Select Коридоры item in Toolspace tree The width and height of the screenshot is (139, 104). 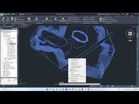pyautogui.click(x=7, y=71)
